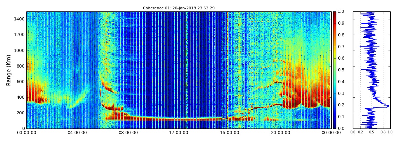This screenshot has height=141, width=399.
Task: Click the colorbar 0.9 tick label
Action: [340, 23]
